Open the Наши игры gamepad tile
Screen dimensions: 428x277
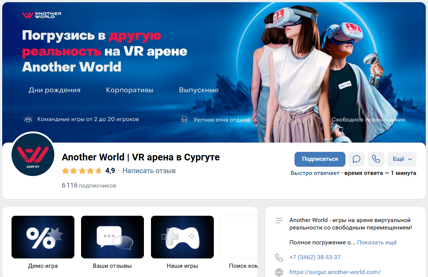click(182, 237)
